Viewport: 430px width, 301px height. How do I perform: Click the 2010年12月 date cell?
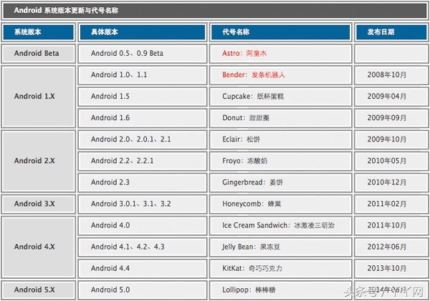(391, 182)
